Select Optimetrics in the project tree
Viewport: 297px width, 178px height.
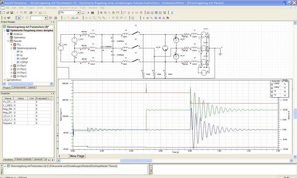click(19, 37)
